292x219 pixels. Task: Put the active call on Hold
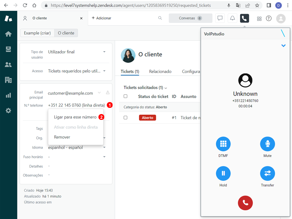tap(223, 173)
